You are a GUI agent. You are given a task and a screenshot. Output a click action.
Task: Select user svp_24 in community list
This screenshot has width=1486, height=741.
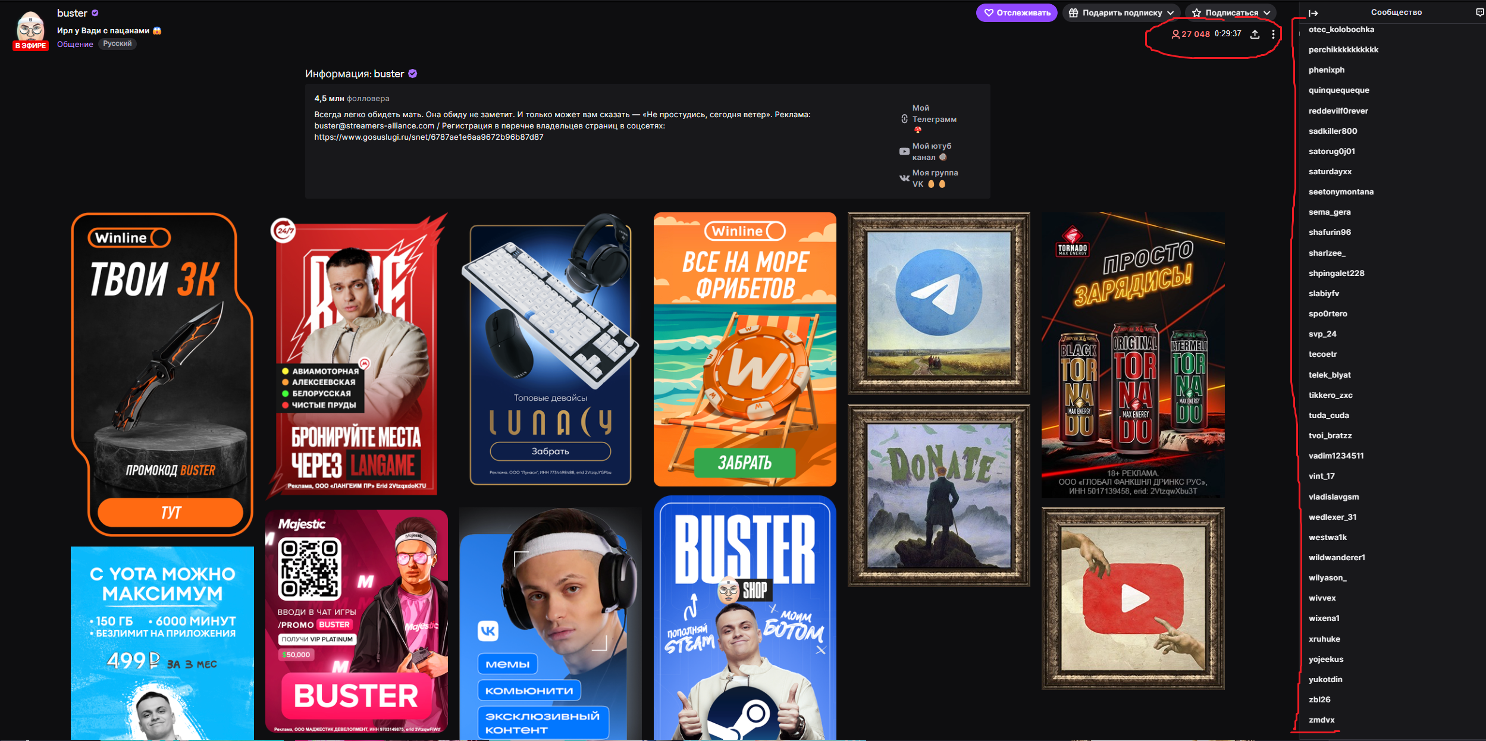click(1322, 334)
